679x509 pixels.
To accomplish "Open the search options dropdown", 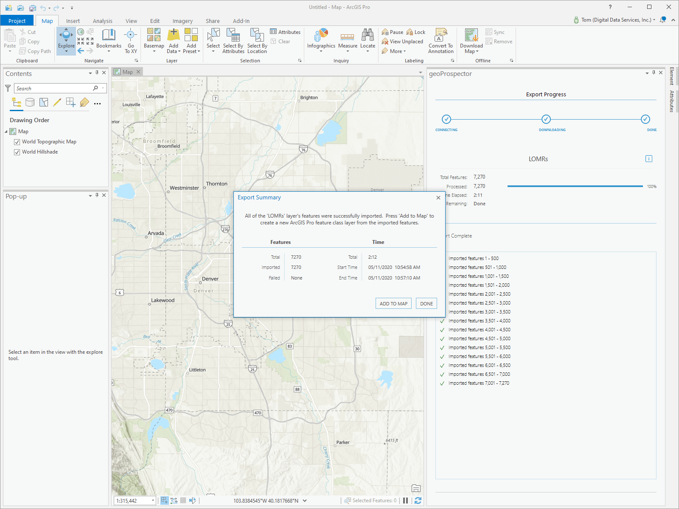I will click(x=103, y=88).
